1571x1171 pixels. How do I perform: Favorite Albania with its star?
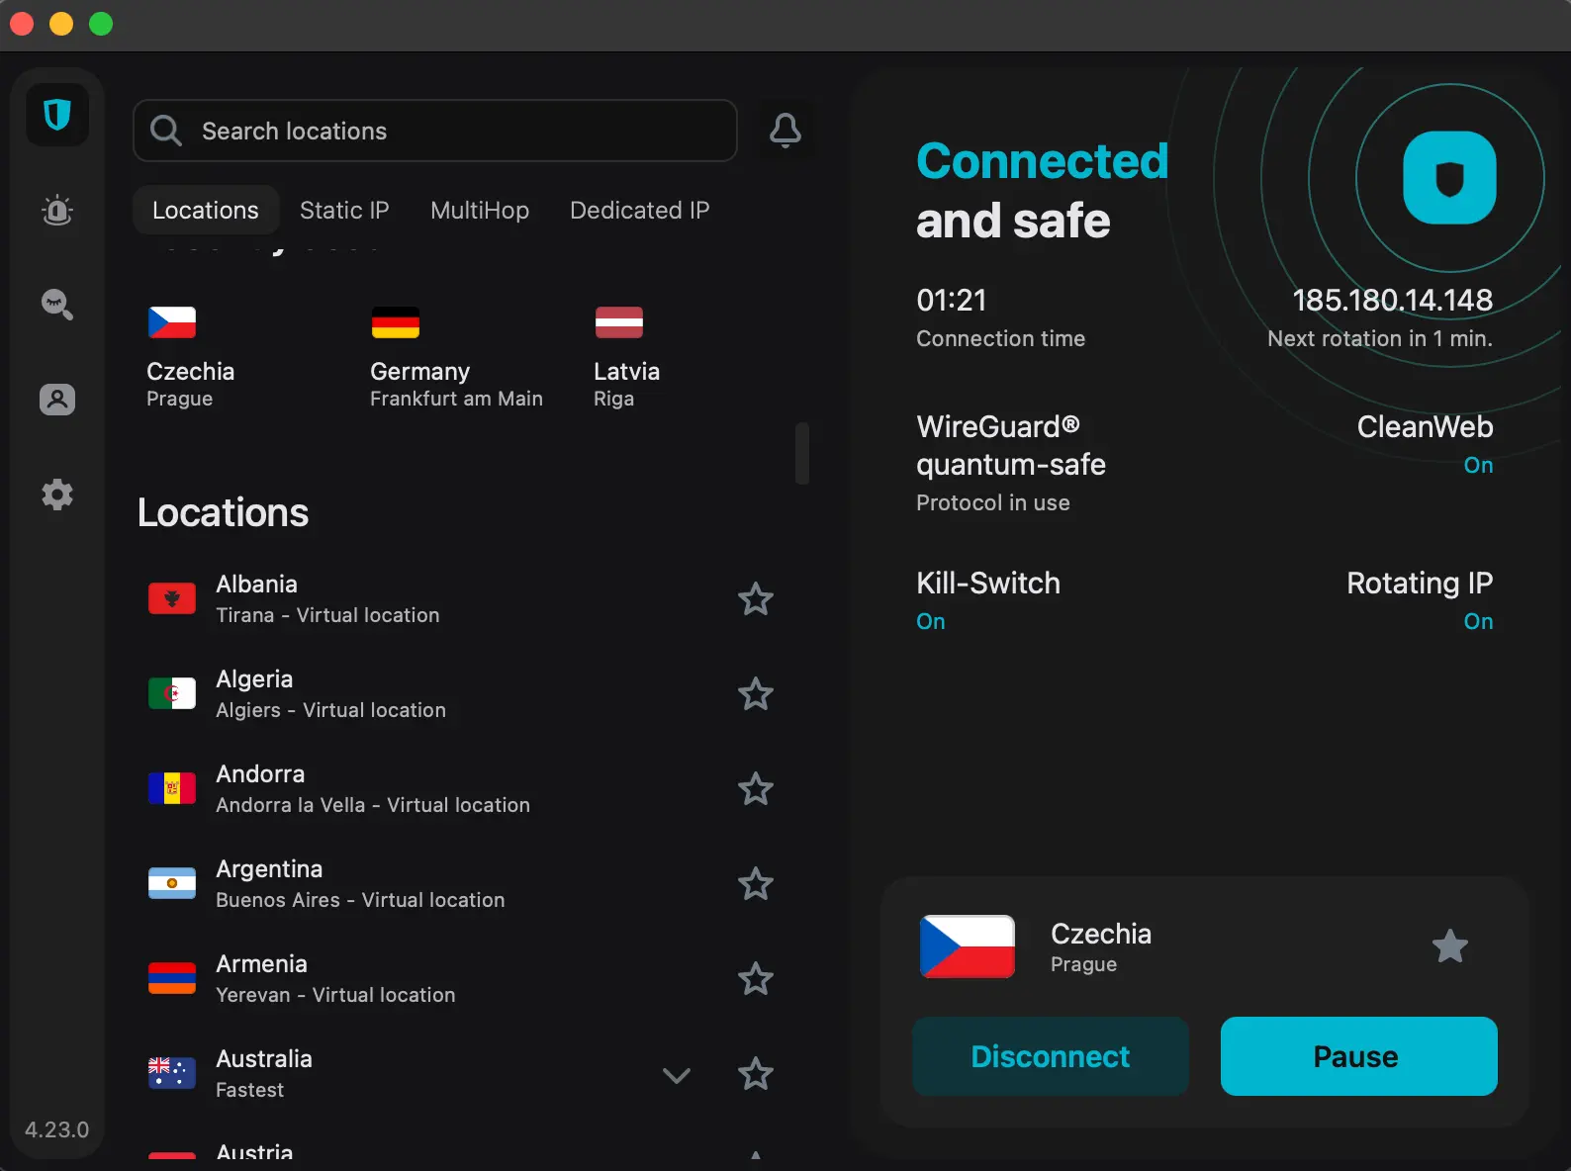pos(756,598)
